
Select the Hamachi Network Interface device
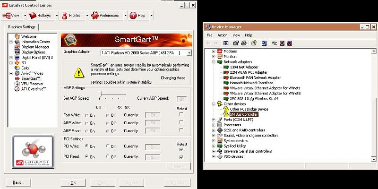click(251, 83)
